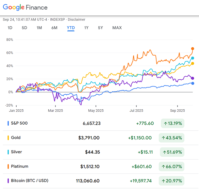Click the Sep 2025 axis label
The width and height of the screenshot is (199, 189).
tap(178, 110)
